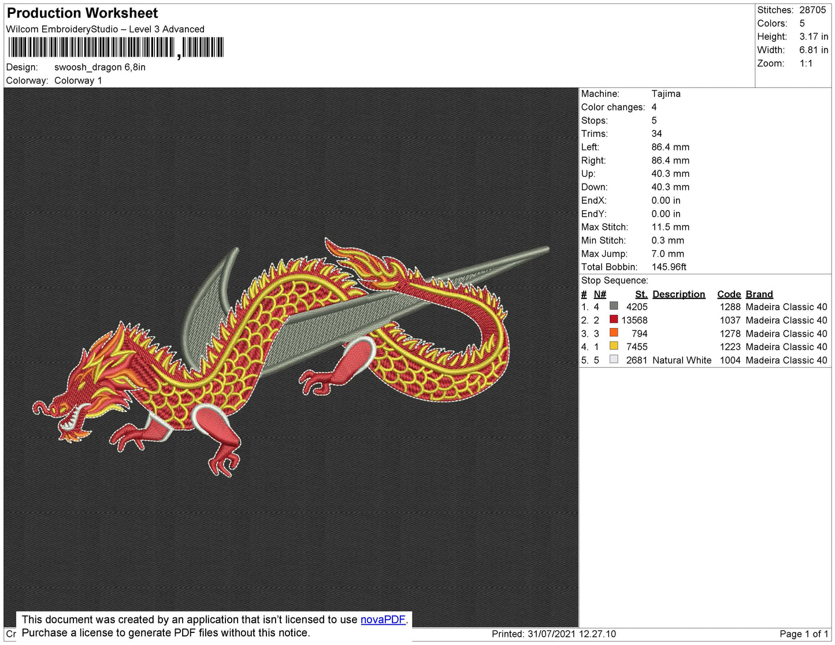Image resolution: width=835 pixels, height=645 pixels.
Task: Select the orange thread color swatch
Action: [x=614, y=333]
